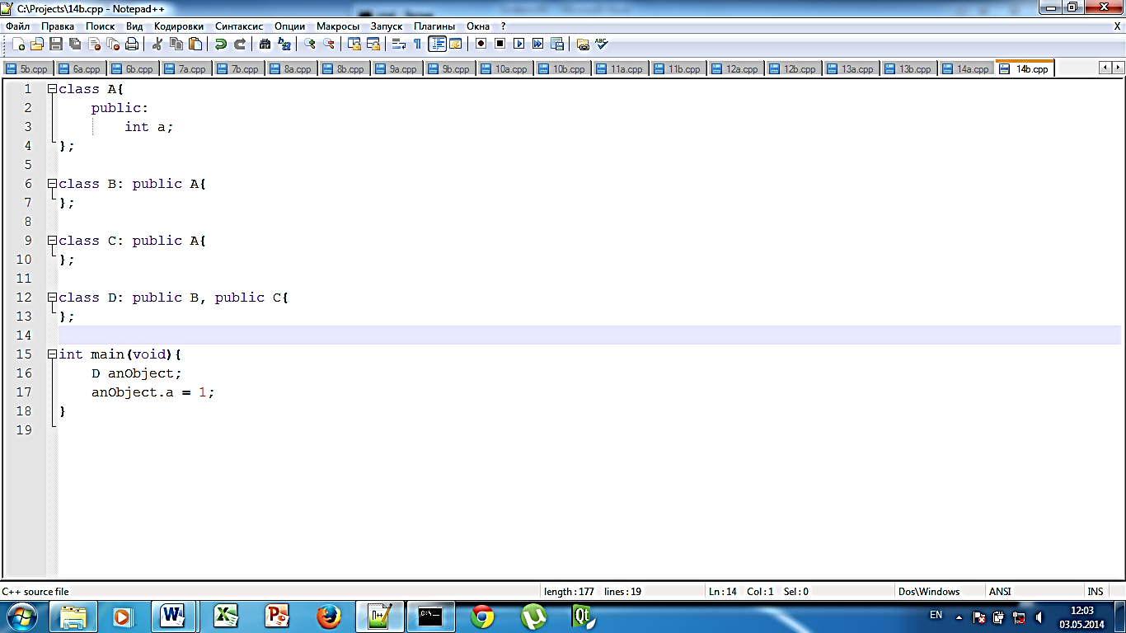Open the Синтаксис menu

[239, 26]
